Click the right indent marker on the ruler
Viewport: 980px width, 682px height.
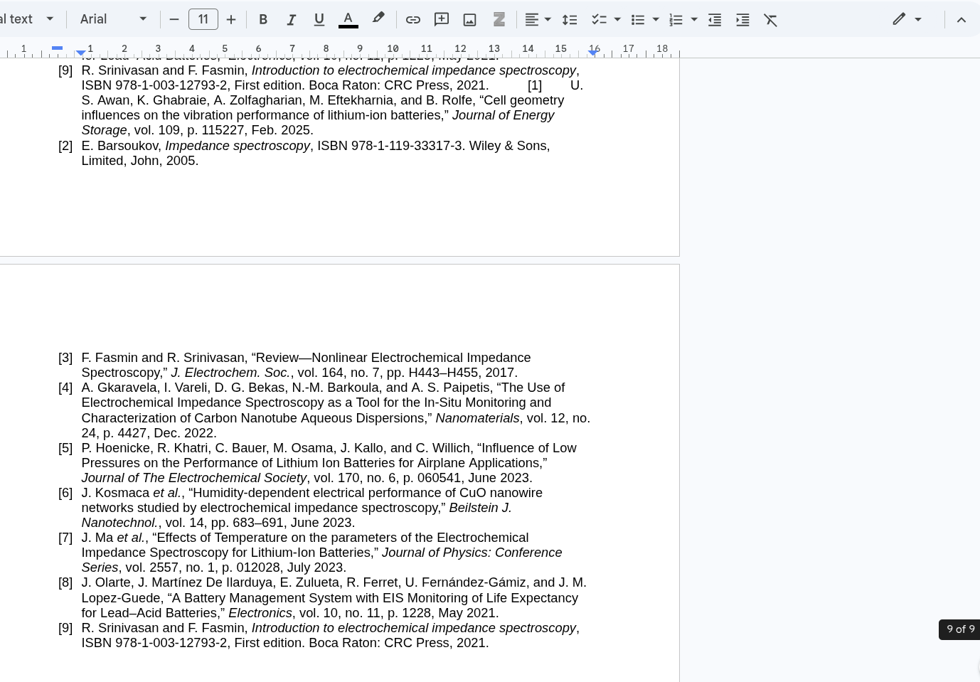[x=593, y=53]
